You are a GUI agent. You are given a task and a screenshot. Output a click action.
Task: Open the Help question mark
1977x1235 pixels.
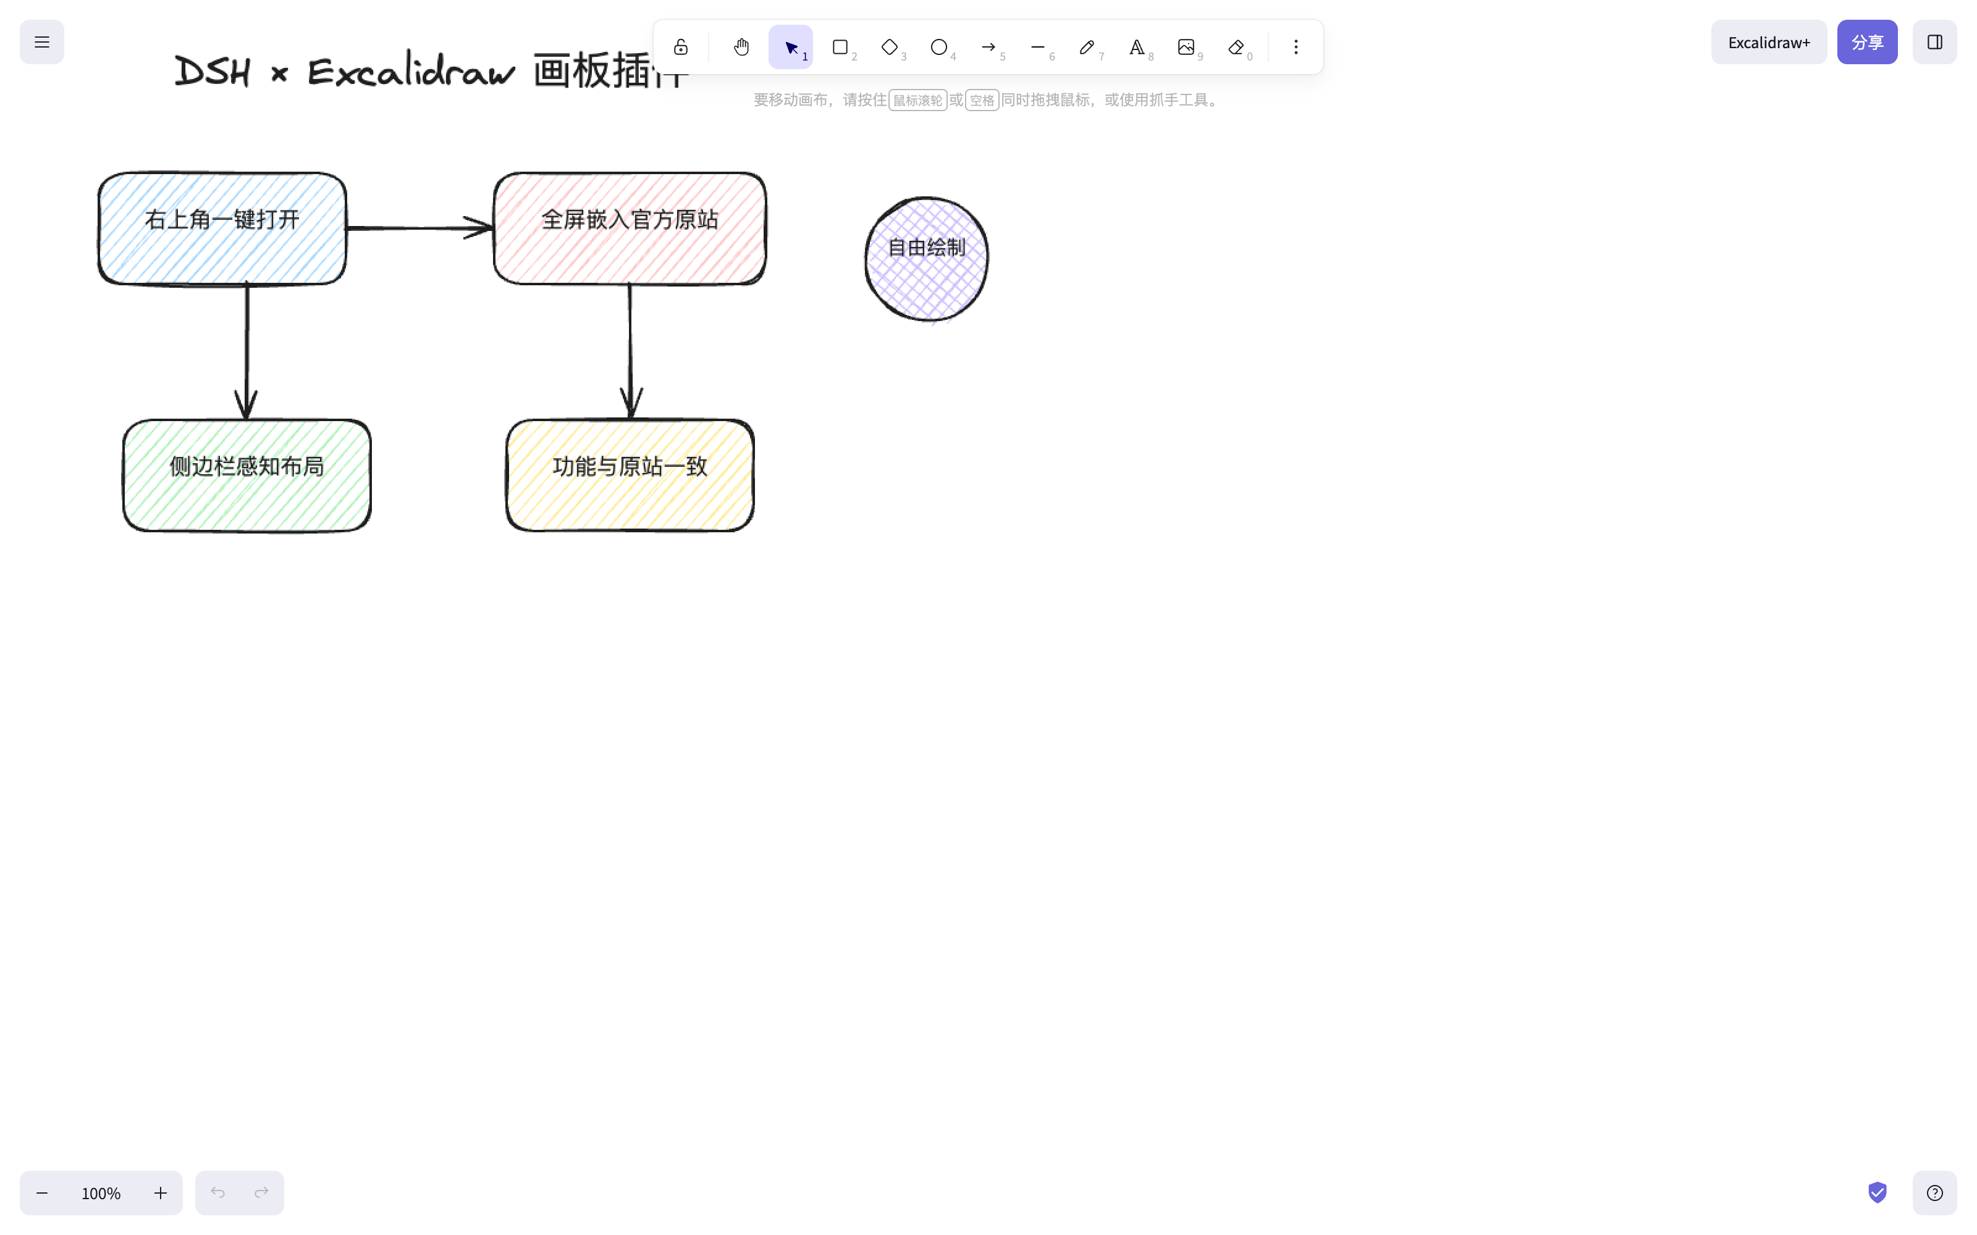pos(1934,1192)
